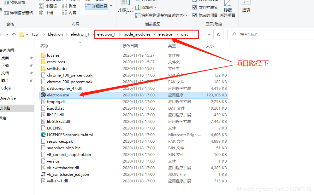This screenshot has height=195, width=314.
Task: Select the d3dcompiler_47.dll file icon
Action: click(43, 88)
